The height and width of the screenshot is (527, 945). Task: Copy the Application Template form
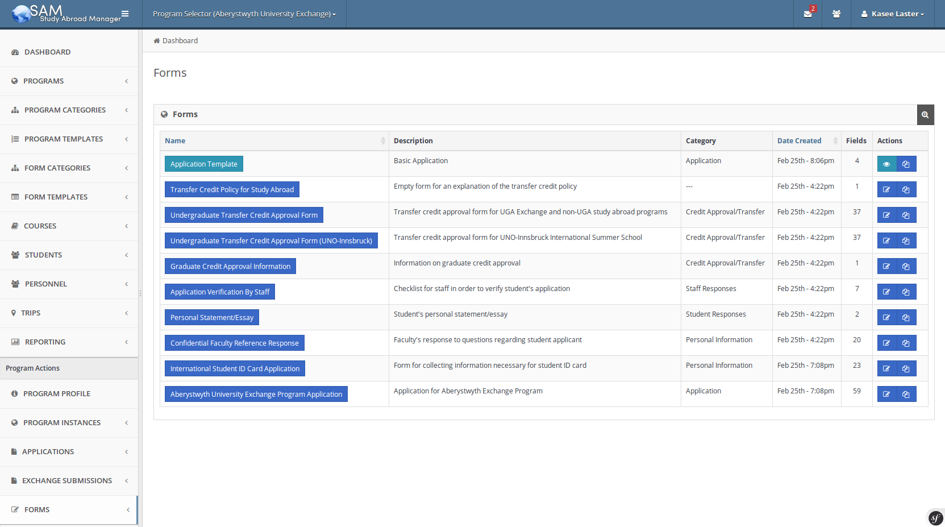[906, 164]
